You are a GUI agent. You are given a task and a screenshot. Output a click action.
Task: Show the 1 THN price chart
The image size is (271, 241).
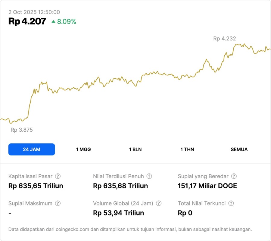[x=187, y=149]
